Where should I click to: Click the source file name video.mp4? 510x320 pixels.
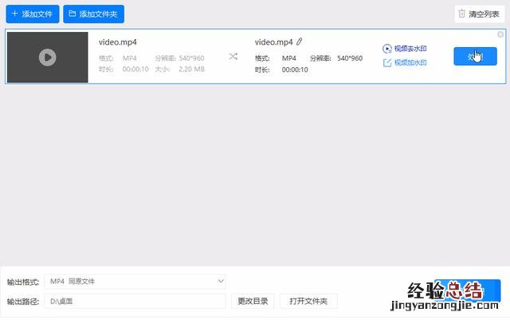pos(118,42)
